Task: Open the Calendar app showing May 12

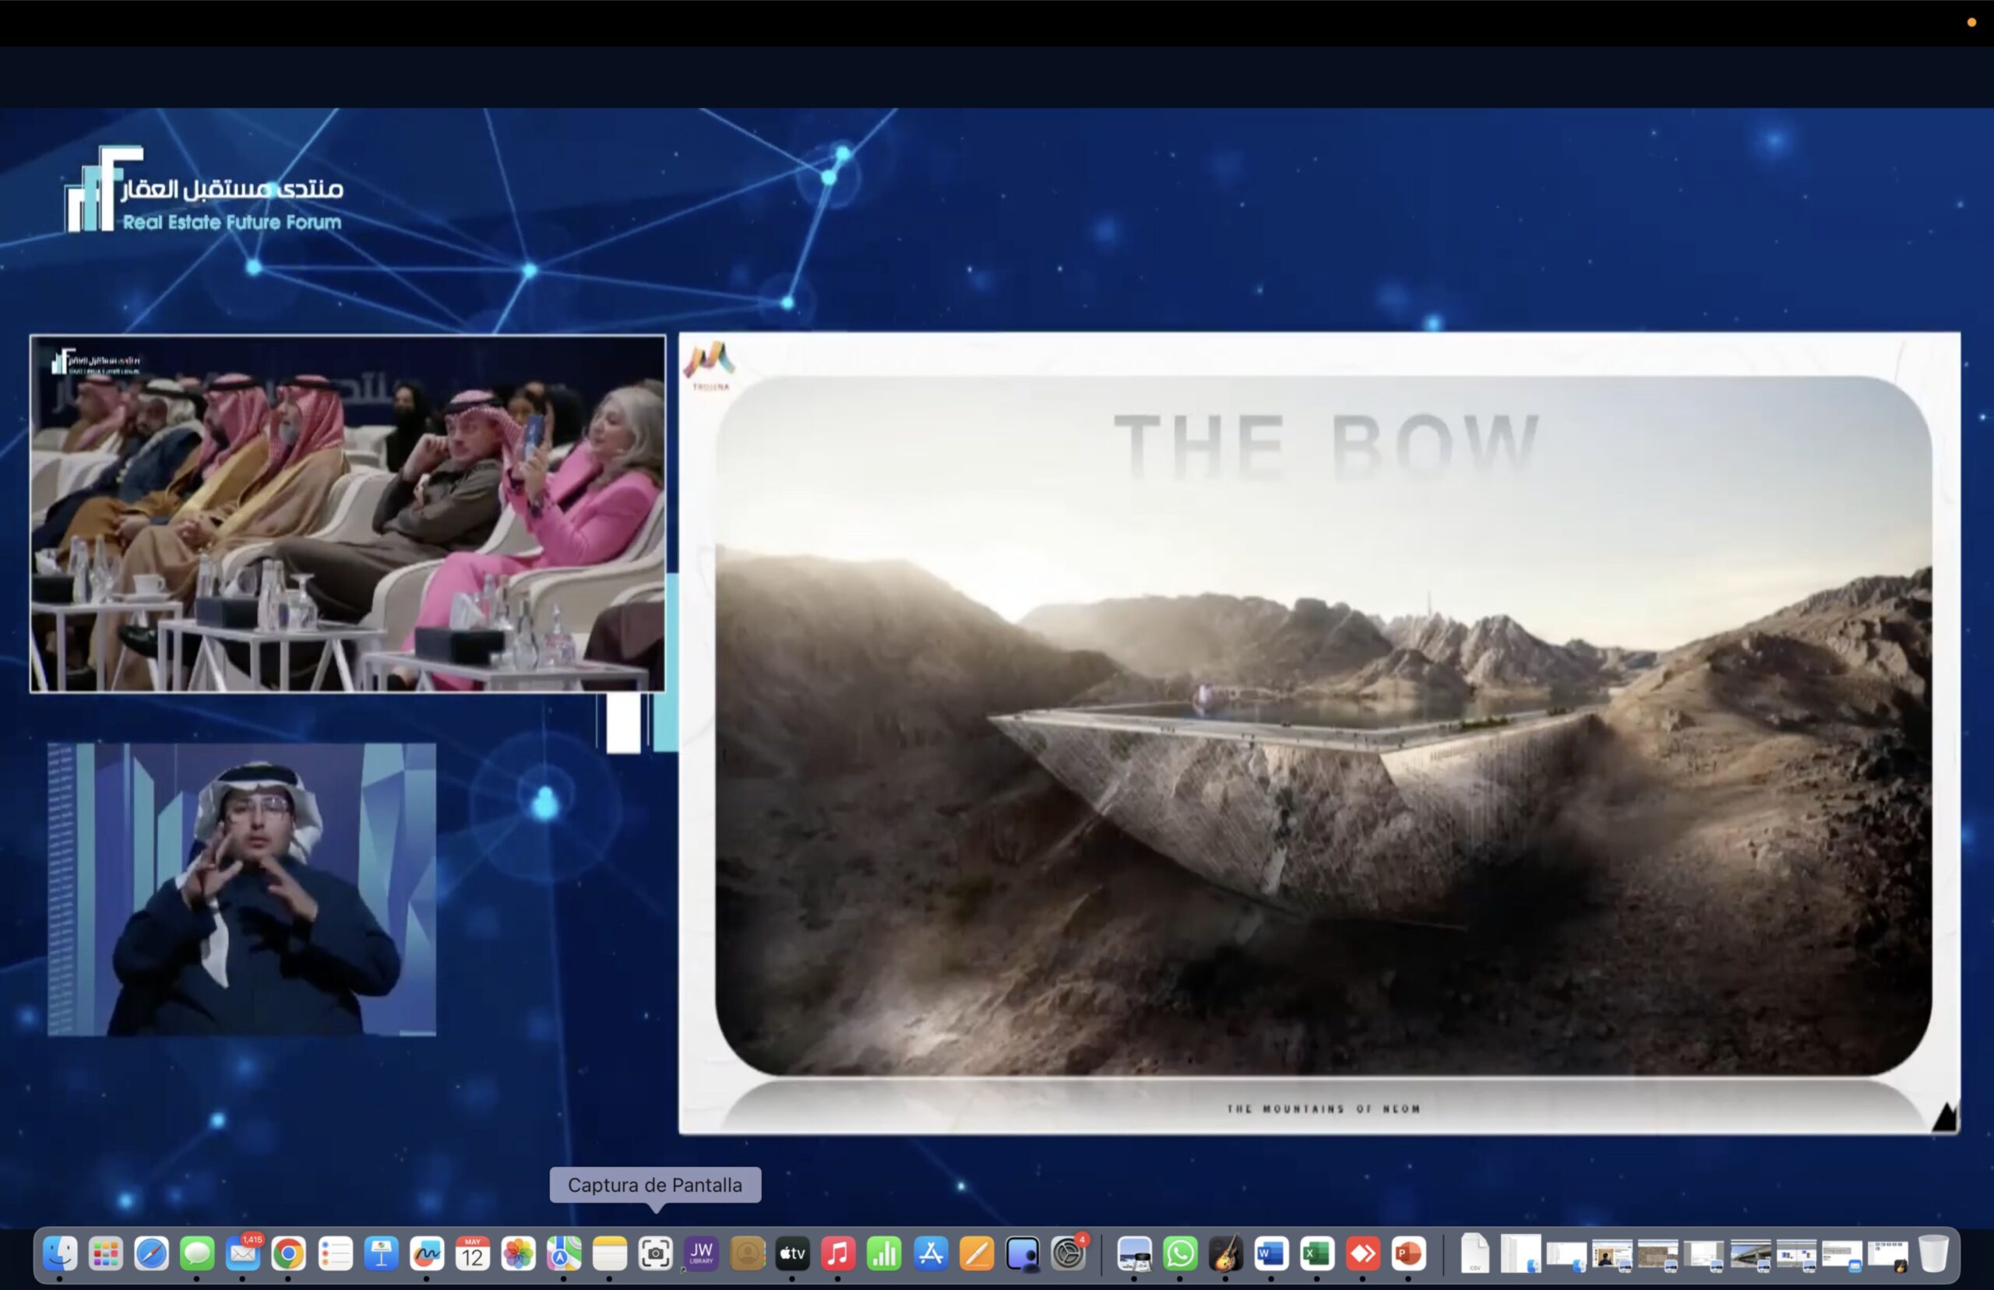Action: (473, 1254)
